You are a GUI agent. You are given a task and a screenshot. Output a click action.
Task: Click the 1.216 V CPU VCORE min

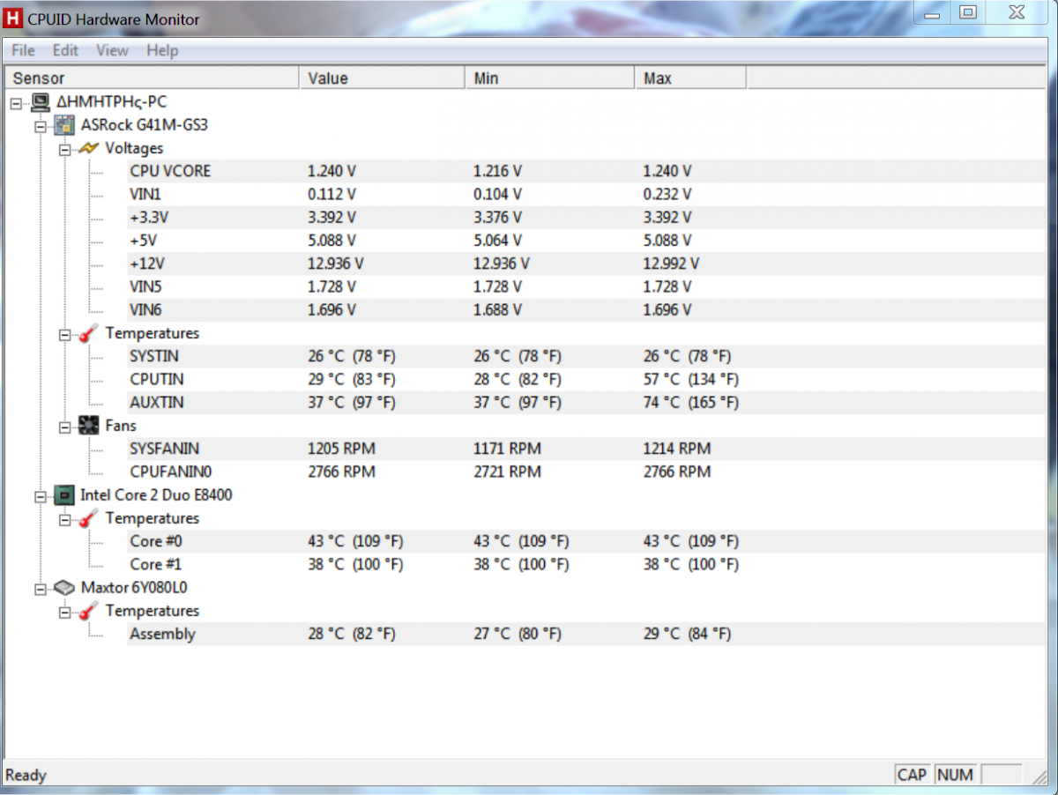tap(498, 171)
